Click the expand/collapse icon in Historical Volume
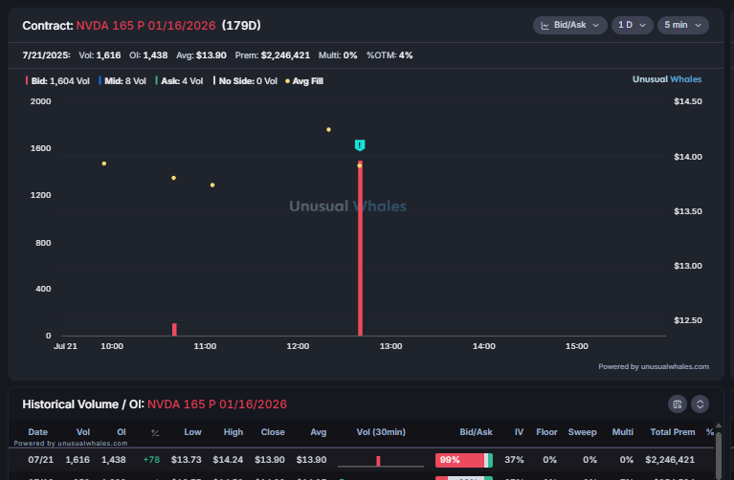734x480 pixels. [x=700, y=404]
